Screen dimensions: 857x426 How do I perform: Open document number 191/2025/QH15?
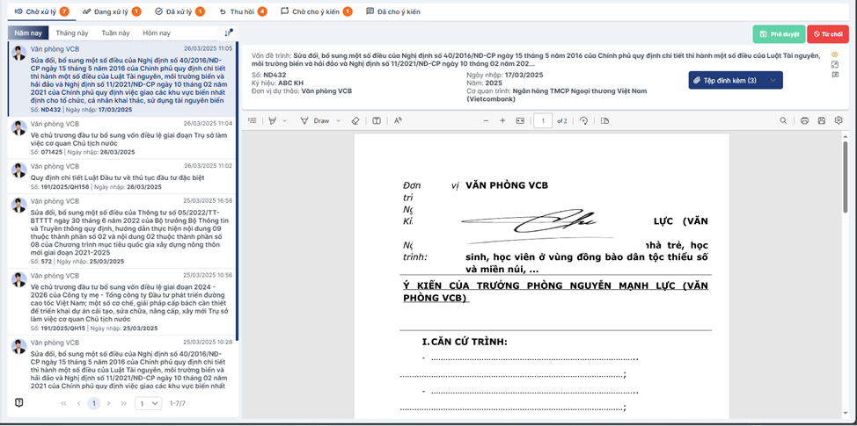tap(122, 302)
